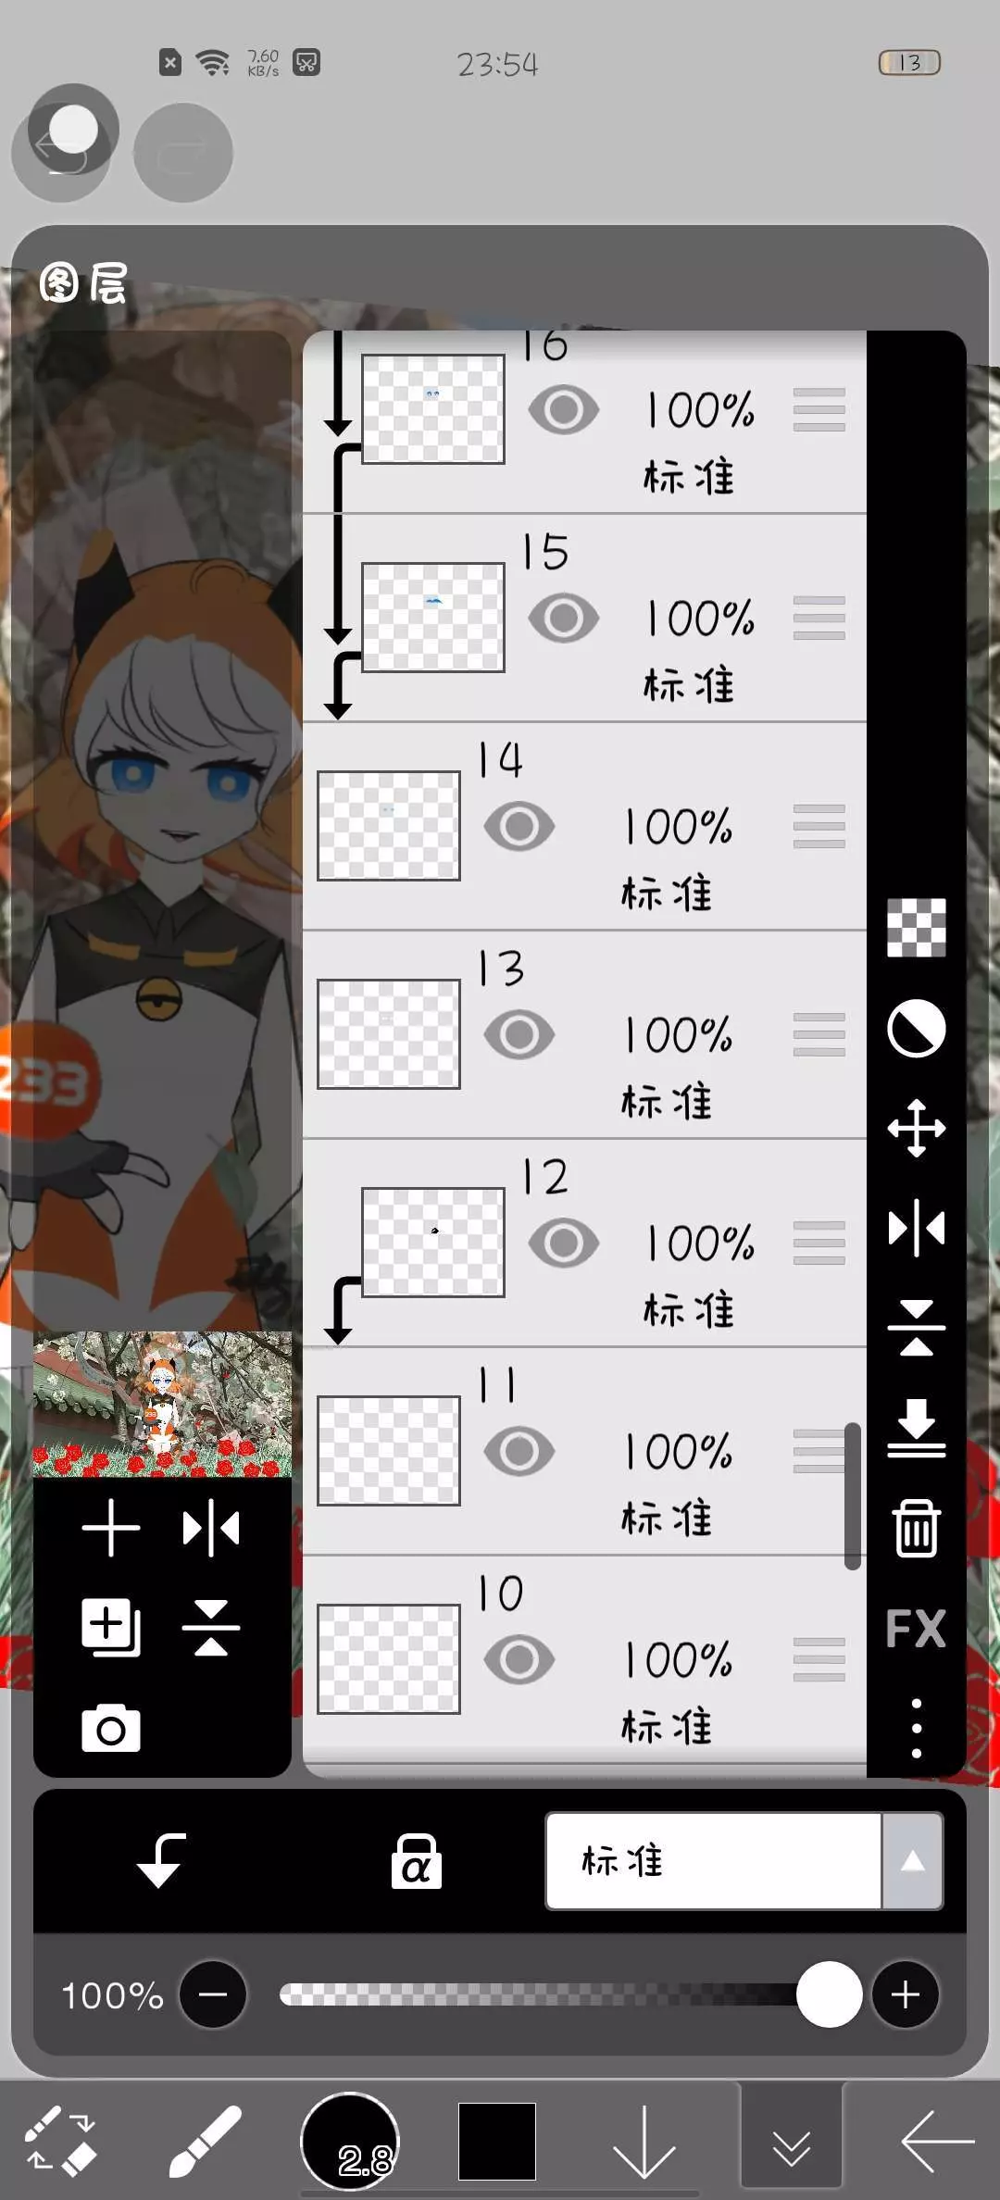
Task: Hide layer 14 with eye icon
Action: click(519, 826)
